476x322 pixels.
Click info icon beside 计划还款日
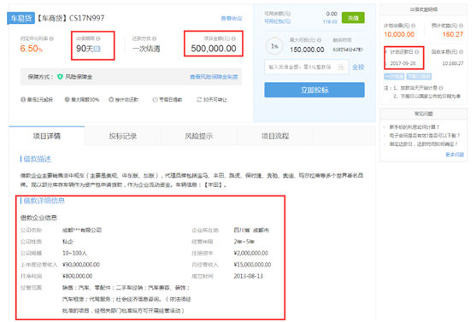[x=417, y=52]
